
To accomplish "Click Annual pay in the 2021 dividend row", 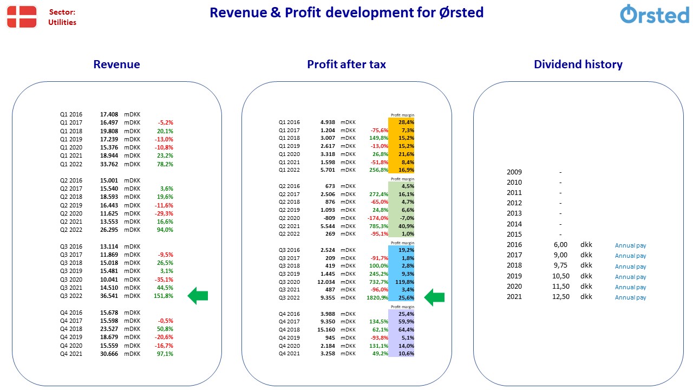I will pos(630,297).
